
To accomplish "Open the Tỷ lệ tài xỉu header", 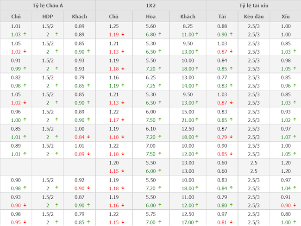I will pos(253,6).
